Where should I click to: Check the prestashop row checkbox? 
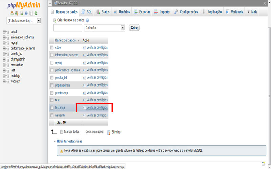click(x=52, y=93)
